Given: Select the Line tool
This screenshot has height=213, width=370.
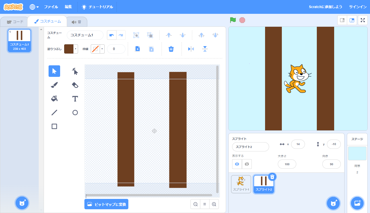Looking at the screenshot, I should [54, 113].
